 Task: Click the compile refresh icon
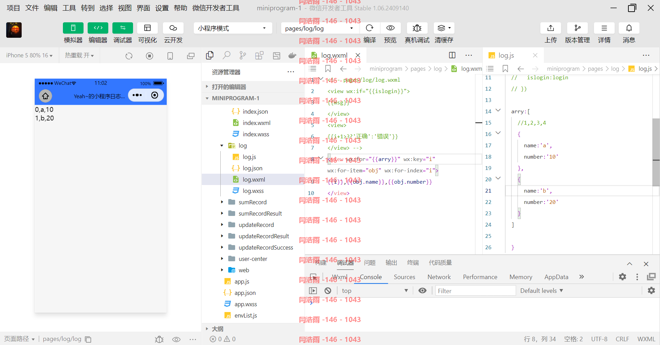[x=370, y=28]
